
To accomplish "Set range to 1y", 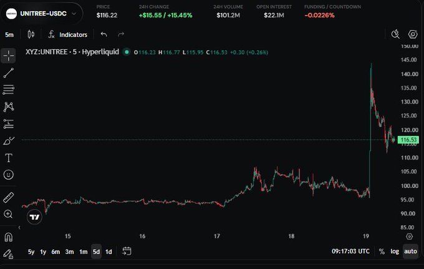I will point(43,252).
